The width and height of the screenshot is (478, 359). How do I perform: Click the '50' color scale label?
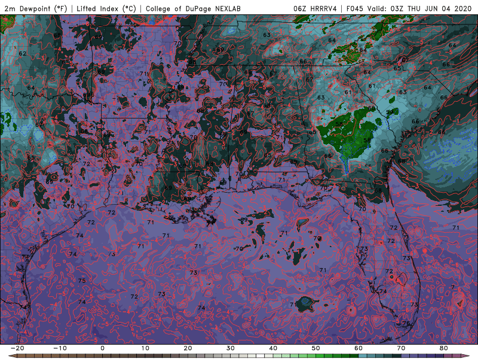(x=316, y=348)
